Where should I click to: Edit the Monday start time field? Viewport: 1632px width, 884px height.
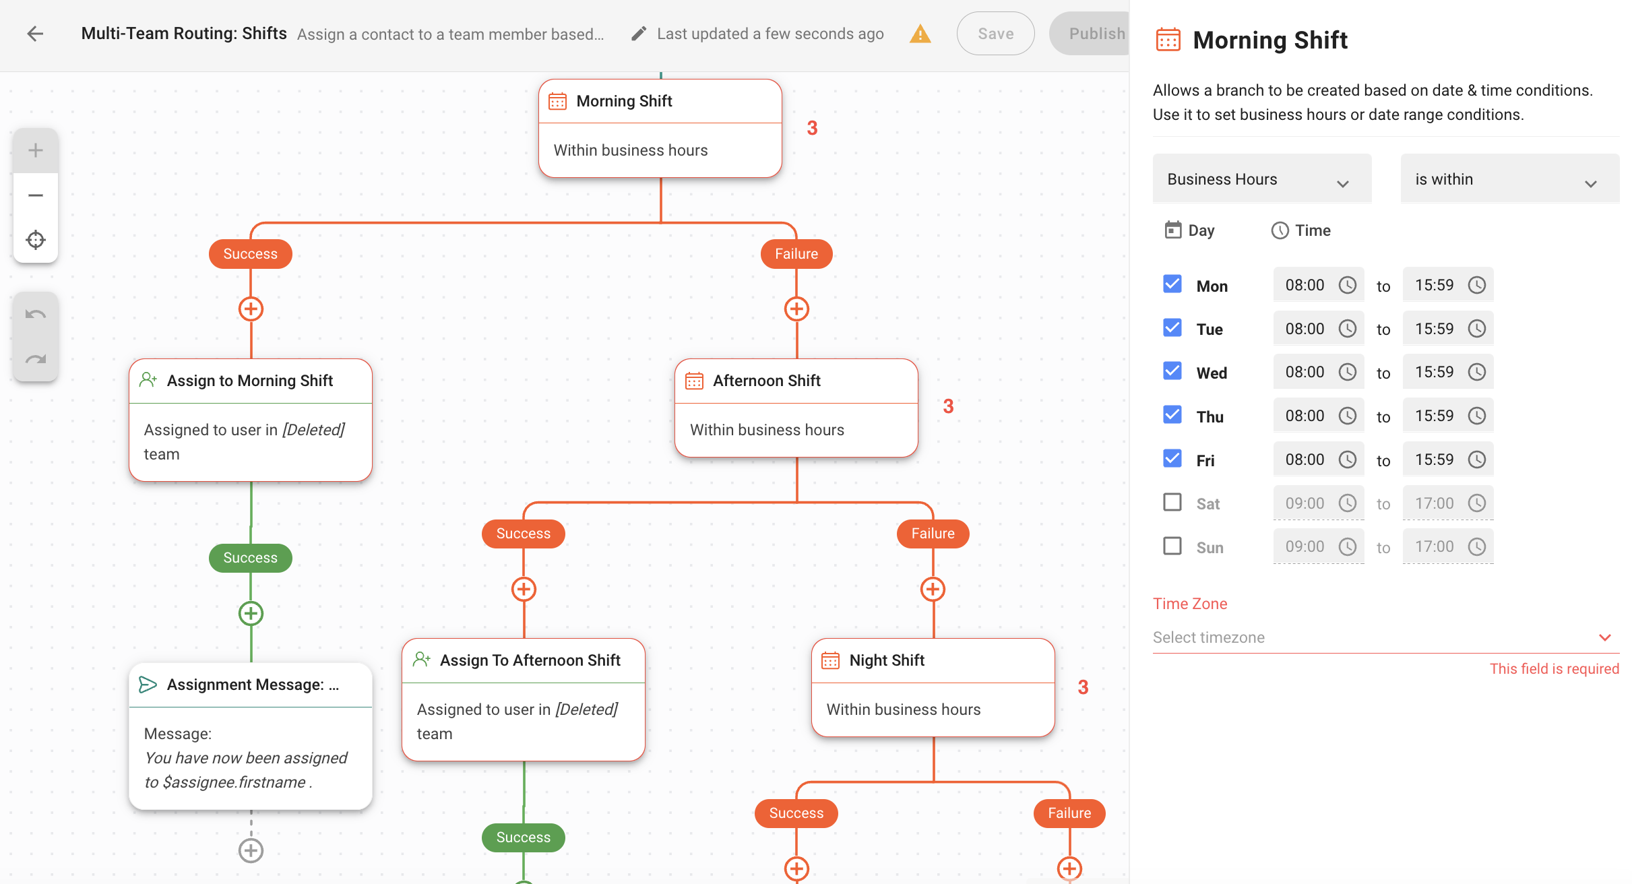[x=1305, y=285]
